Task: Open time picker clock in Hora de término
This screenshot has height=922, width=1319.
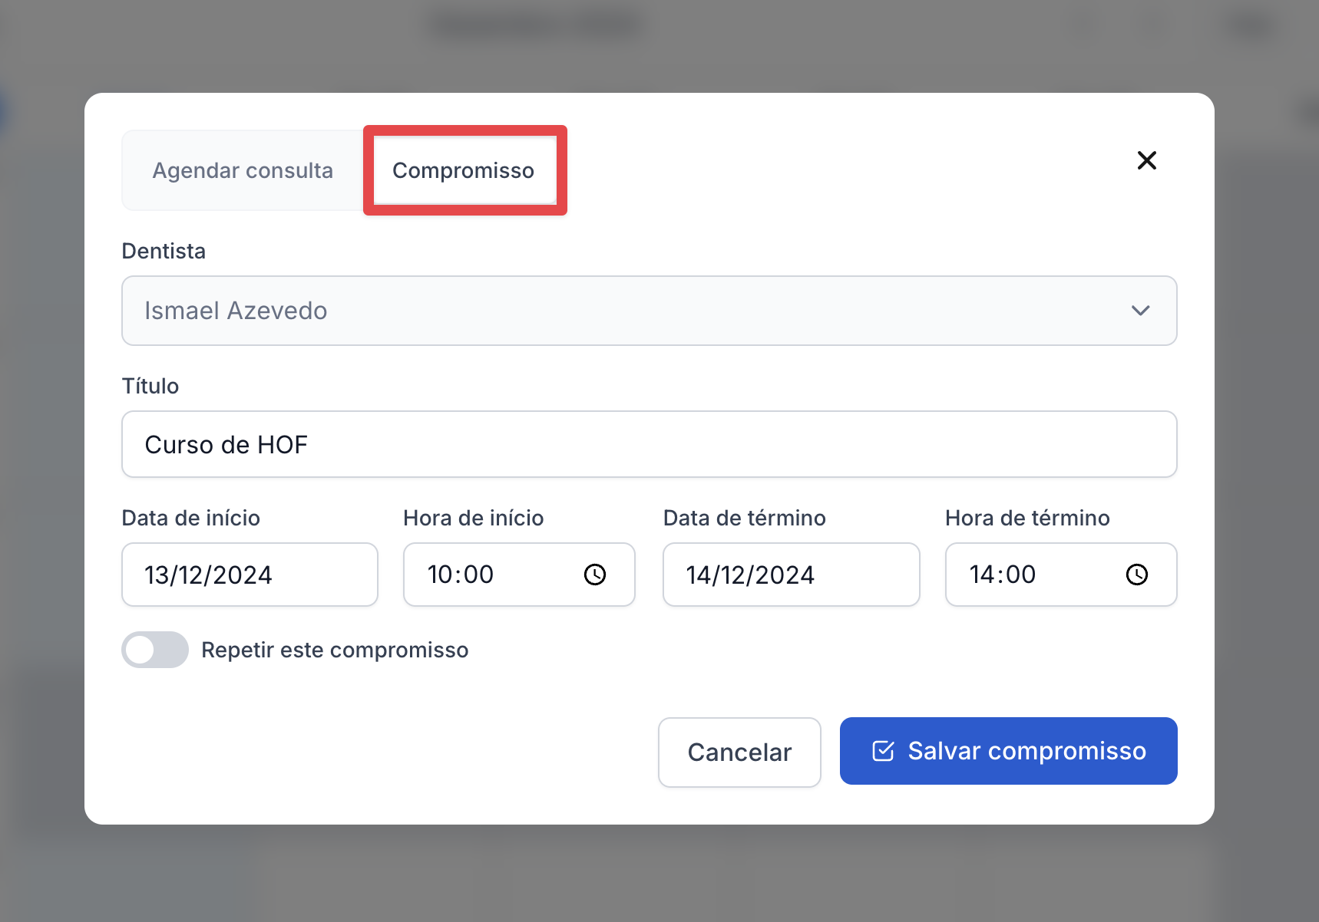Action: point(1136,575)
